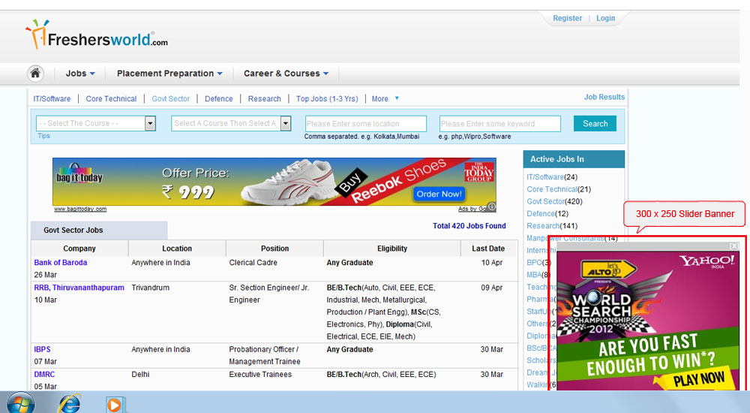Screen dimensions: 750x413
Task: Click the Tips link below course selector
Action: tap(43, 136)
